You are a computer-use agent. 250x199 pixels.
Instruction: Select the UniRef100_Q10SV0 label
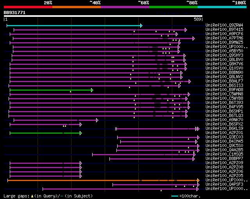[224, 68]
